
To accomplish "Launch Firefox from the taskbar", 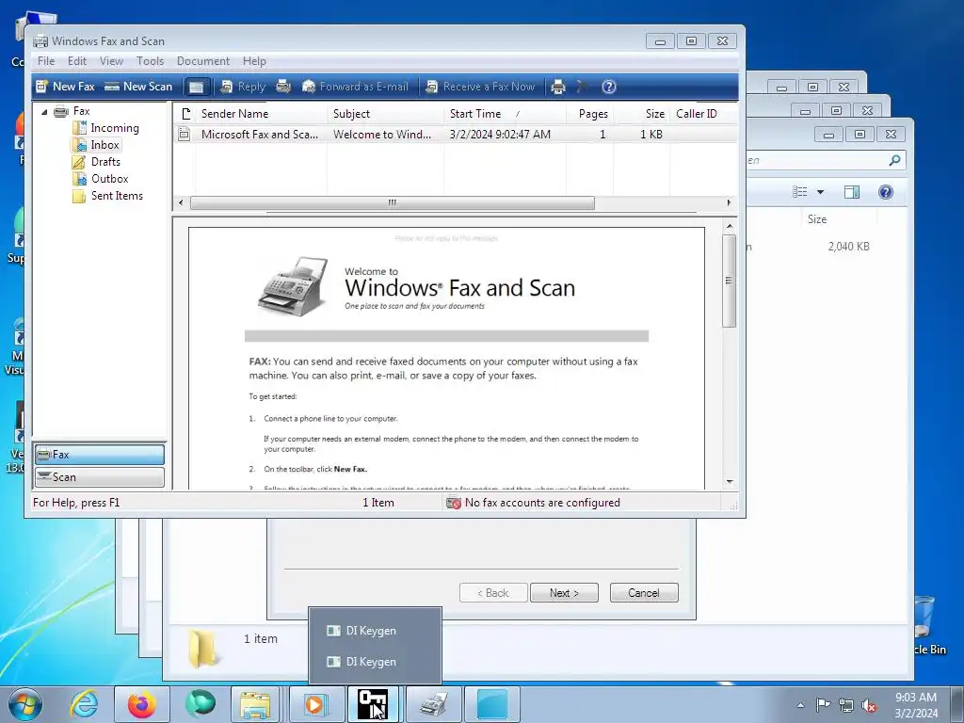I will 141,704.
